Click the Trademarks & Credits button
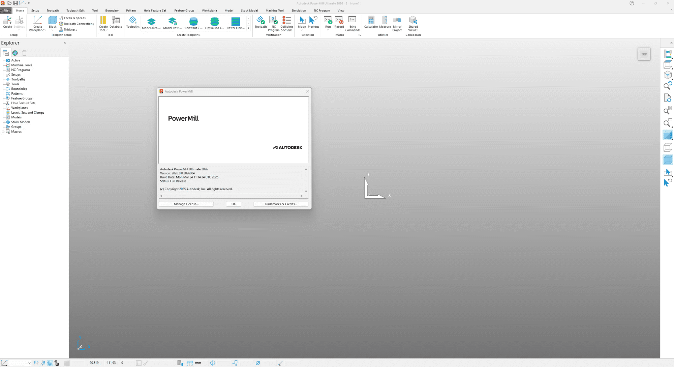Screen dimensions: 674x367 pos(280,204)
